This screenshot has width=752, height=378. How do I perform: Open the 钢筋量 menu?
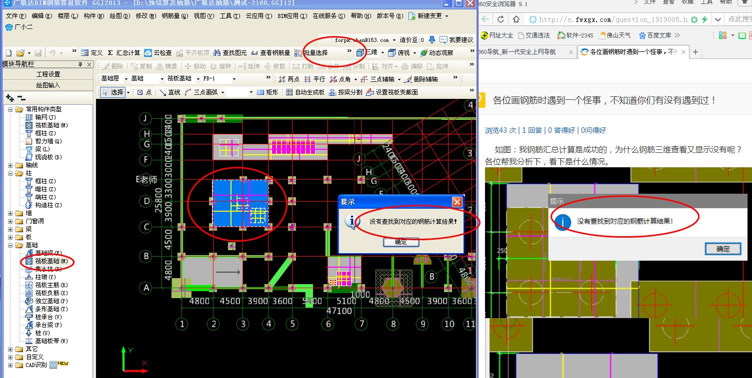coord(174,16)
